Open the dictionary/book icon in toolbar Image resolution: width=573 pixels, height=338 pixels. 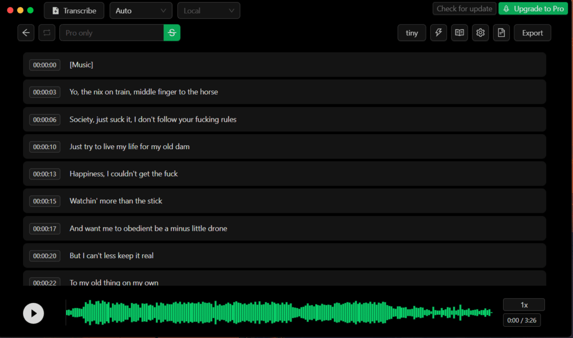coord(459,32)
